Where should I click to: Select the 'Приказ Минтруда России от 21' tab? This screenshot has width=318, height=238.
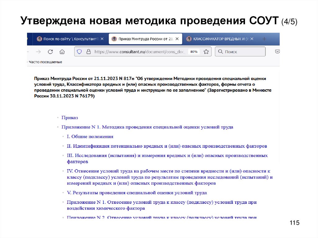coord(145,39)
